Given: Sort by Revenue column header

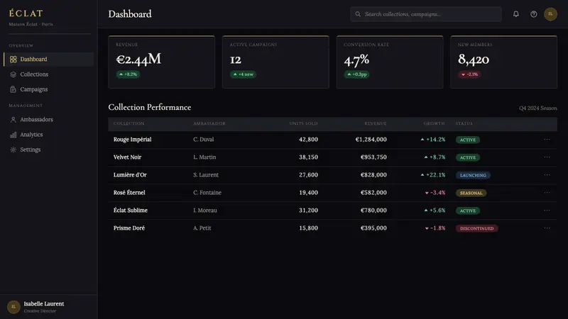Looking at the screenshot, I should point(376,123).
